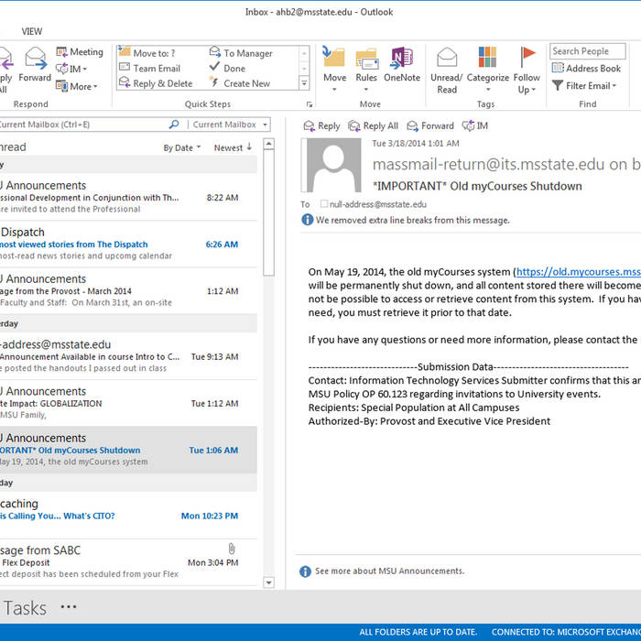Start IM from the reading pane
The width and height of the screenshot is (641, 641).
(474, 126)
